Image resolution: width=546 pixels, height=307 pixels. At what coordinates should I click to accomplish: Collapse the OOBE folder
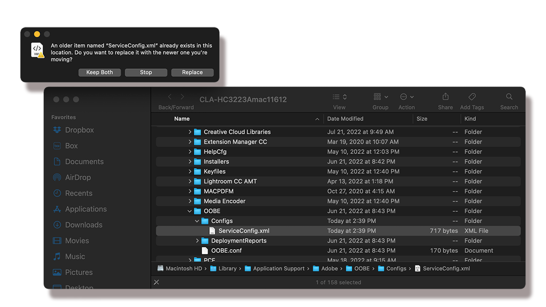(190, 211)
